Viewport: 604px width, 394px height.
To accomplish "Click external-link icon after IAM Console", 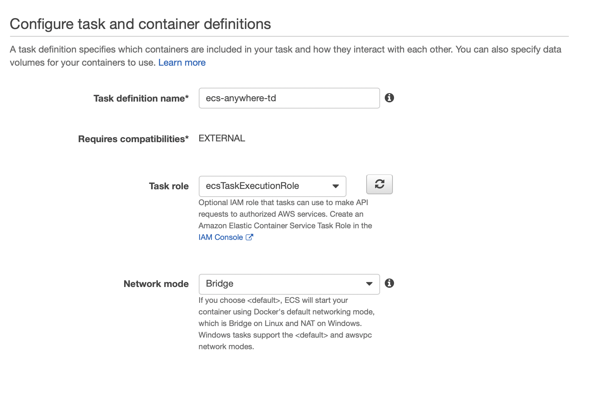I will point(249,237).
